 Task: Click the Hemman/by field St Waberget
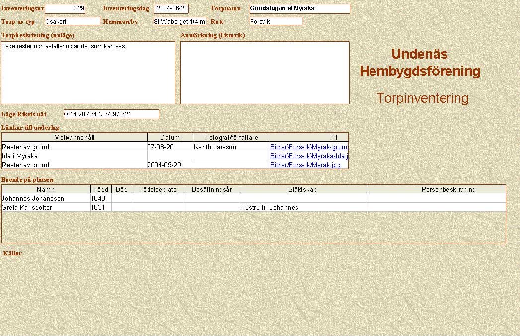pos(180,21)
